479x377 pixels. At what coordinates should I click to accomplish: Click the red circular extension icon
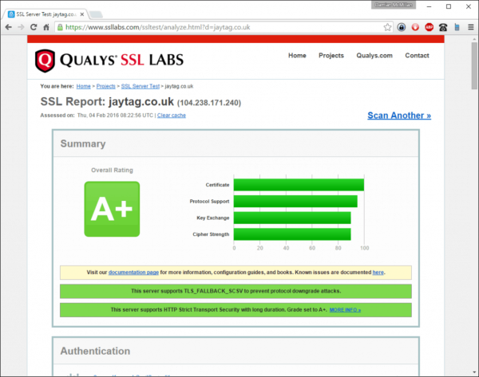415,27
